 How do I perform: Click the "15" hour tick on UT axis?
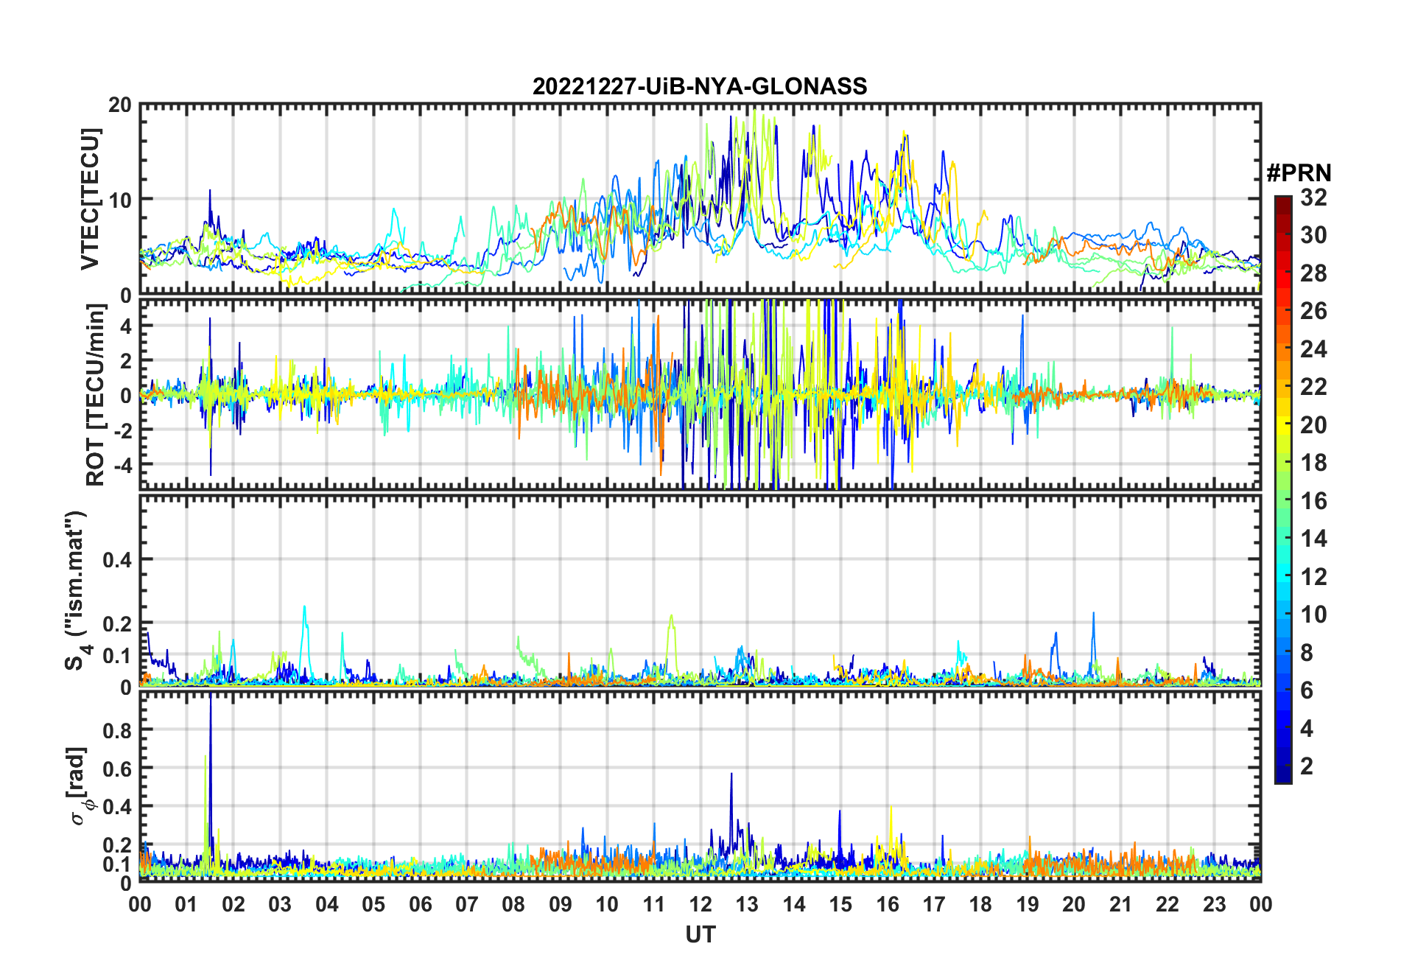(840, 904)
